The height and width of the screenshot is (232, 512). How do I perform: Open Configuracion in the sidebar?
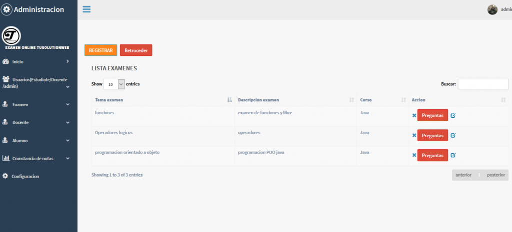pyautogui.click(x=25, y=176)
